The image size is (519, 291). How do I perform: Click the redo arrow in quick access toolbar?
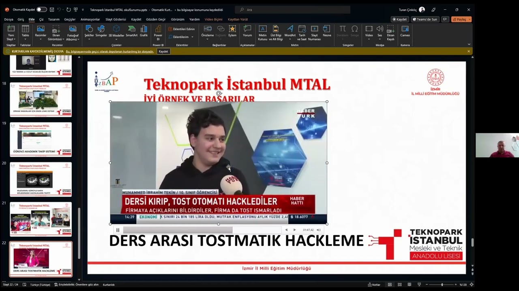coord(68,9)
